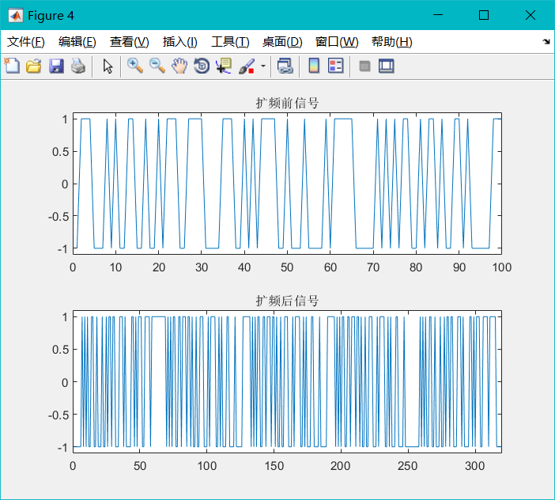Click the dock figure arrow at the menu bar's end
This screenshot has width=555, height=500.
546,42
